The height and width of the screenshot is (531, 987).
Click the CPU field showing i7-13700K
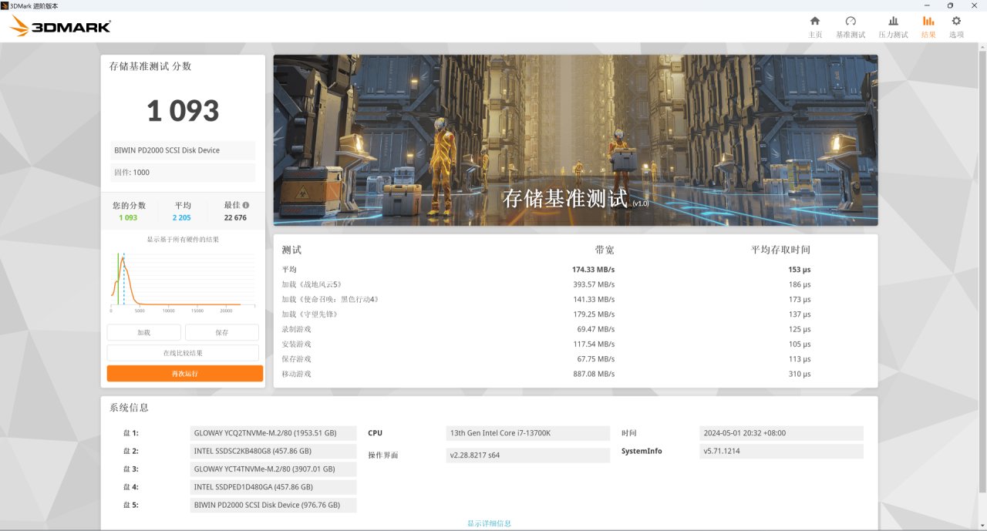pyautogui.click(x=527, y=432)
